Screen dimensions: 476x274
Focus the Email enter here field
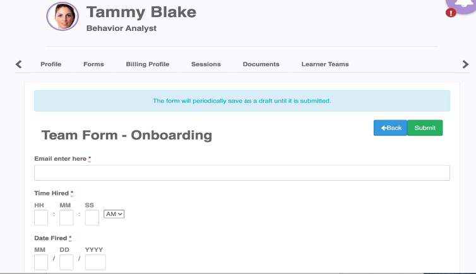[x=242, y=173]
